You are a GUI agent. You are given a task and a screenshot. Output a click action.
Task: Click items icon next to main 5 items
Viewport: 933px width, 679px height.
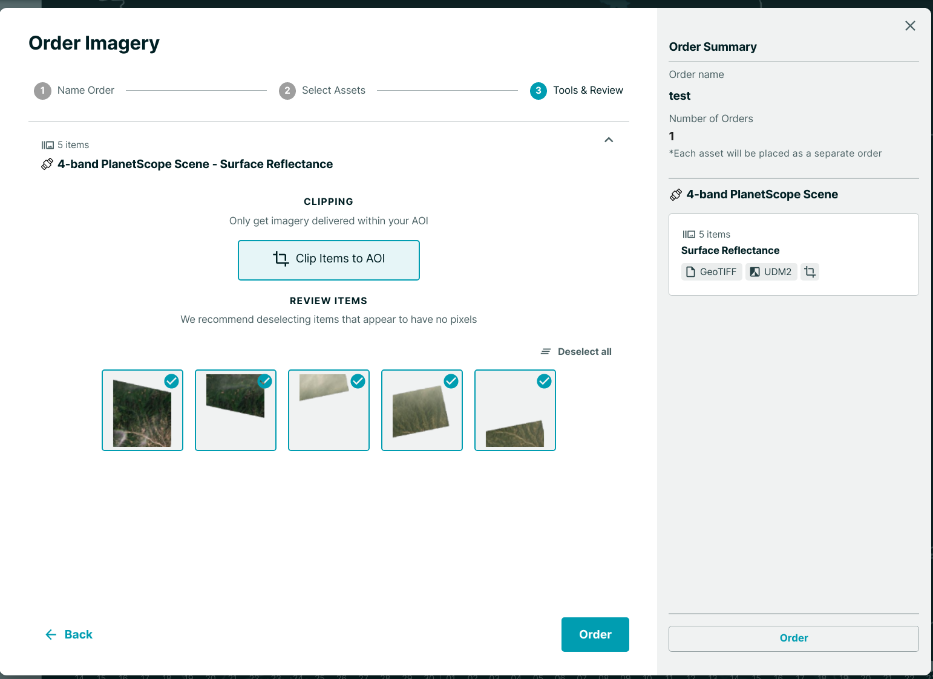[x=47, y=145]
